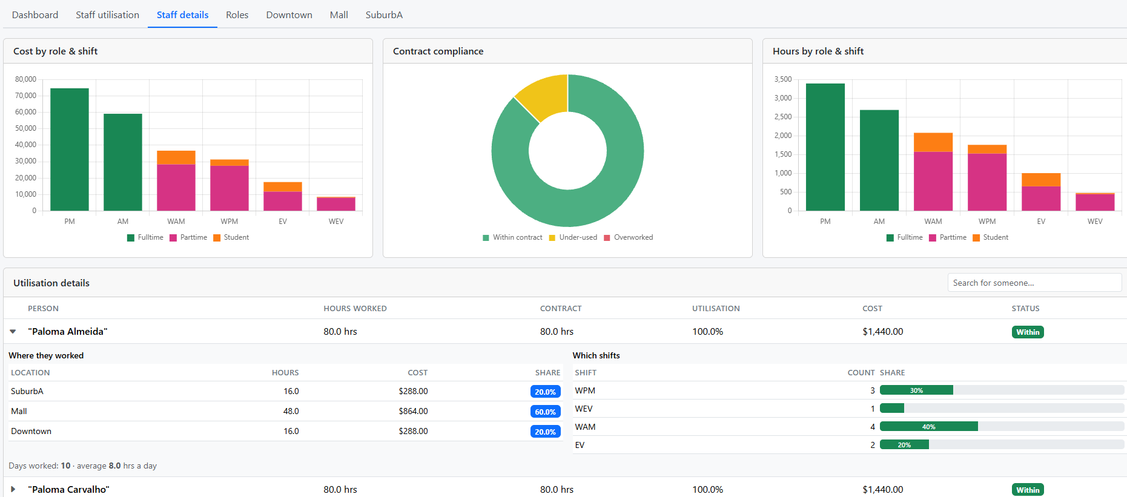Open the SuburbA tab
The width and height of the screenshot is (1127, 497).
(384, 15)
